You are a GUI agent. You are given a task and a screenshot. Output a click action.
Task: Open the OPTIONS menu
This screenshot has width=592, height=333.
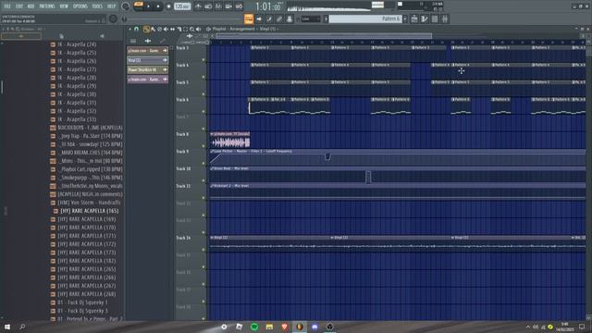(x=80, y=6)
